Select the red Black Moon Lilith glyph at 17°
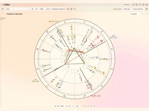 (x=81, y=80)
